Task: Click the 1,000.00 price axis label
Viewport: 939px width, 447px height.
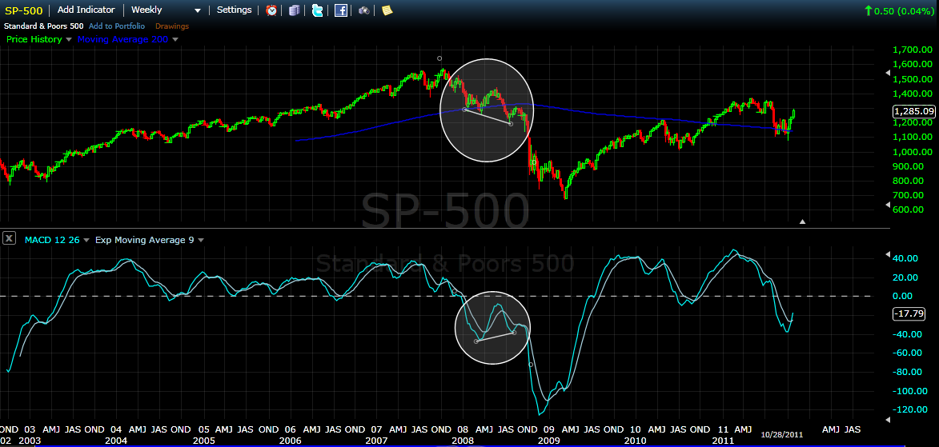Action: tap(913, 152)
